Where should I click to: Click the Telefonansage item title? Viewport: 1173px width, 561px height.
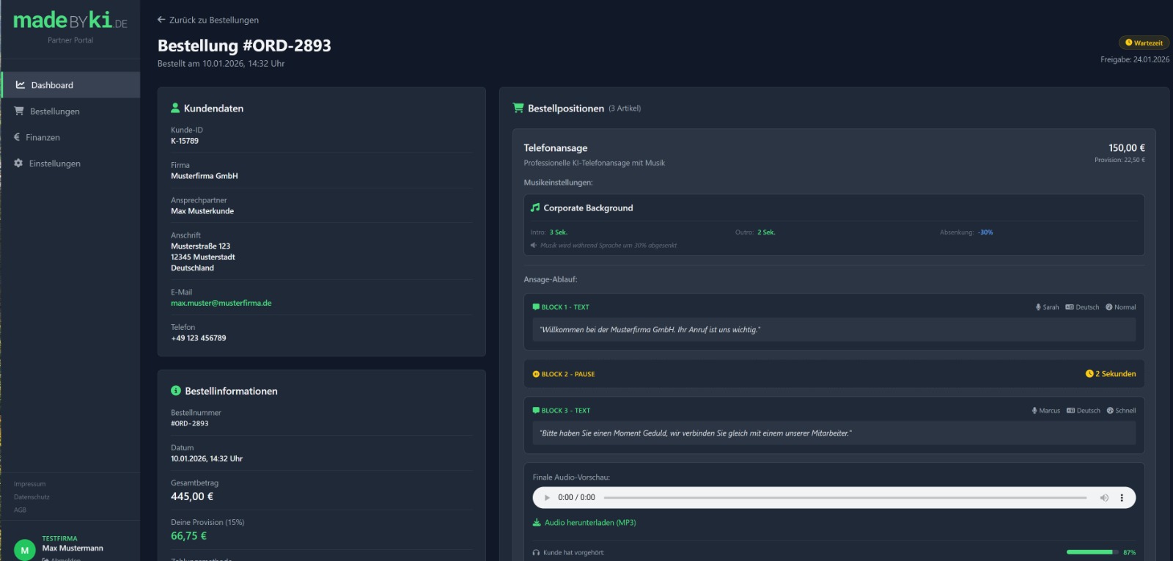click(556, 148)
